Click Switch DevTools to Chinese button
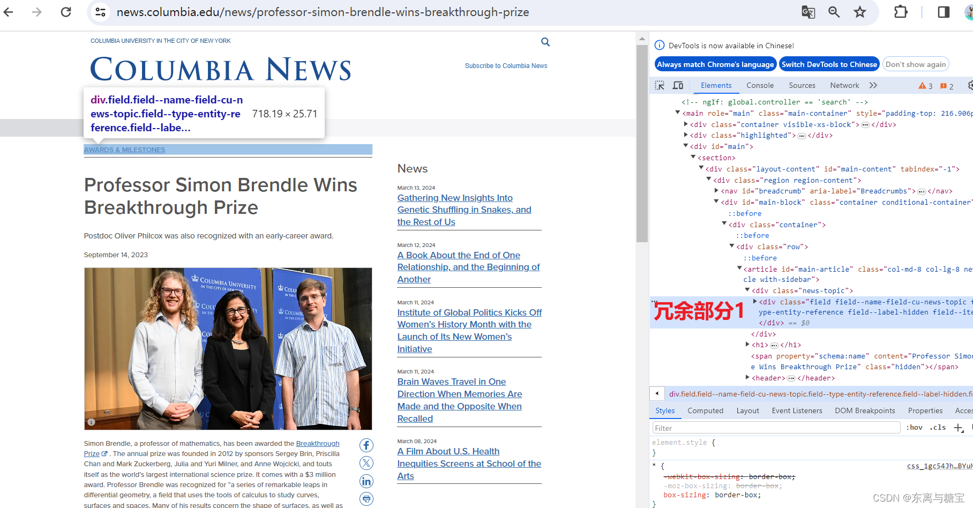Screen dimensions: 973x508 click(x=829, y=64)
